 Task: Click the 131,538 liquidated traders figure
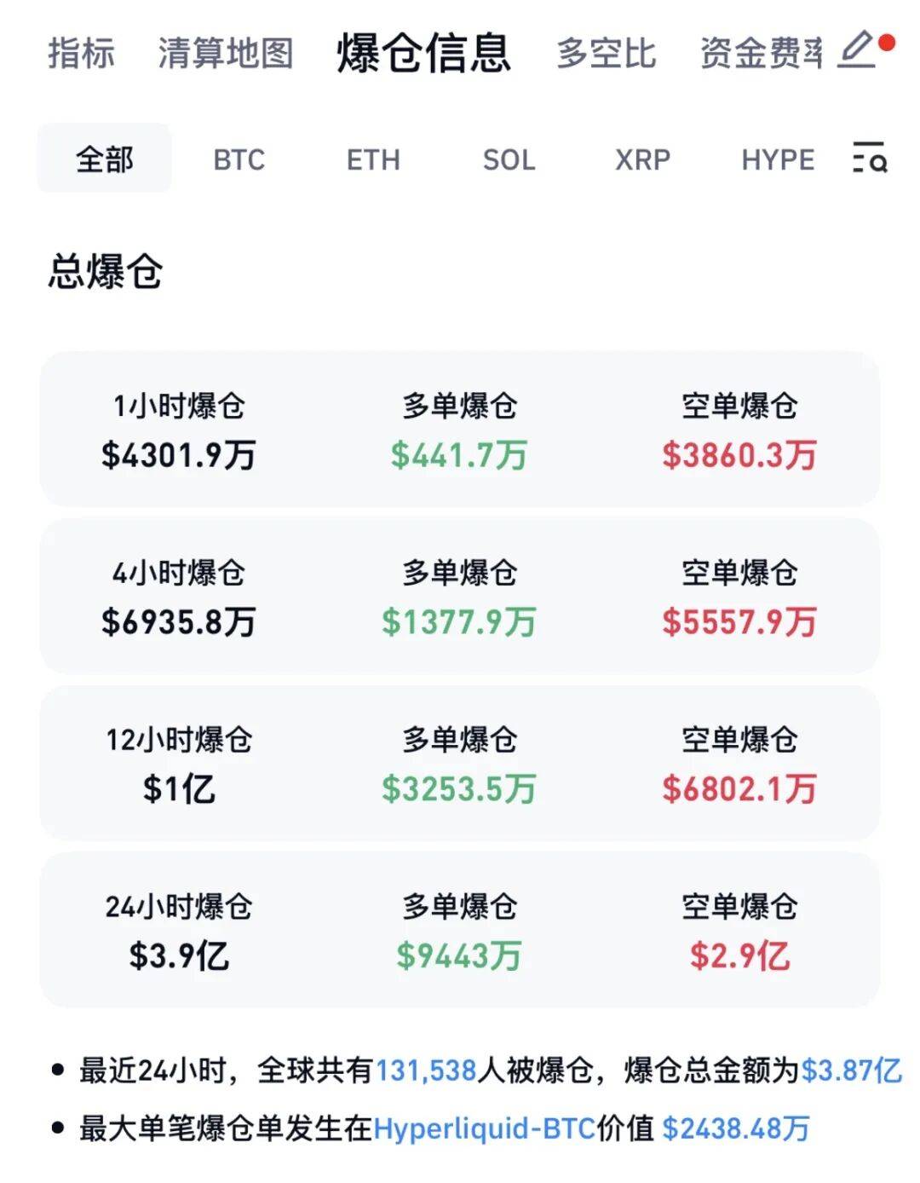[426, 1070]
